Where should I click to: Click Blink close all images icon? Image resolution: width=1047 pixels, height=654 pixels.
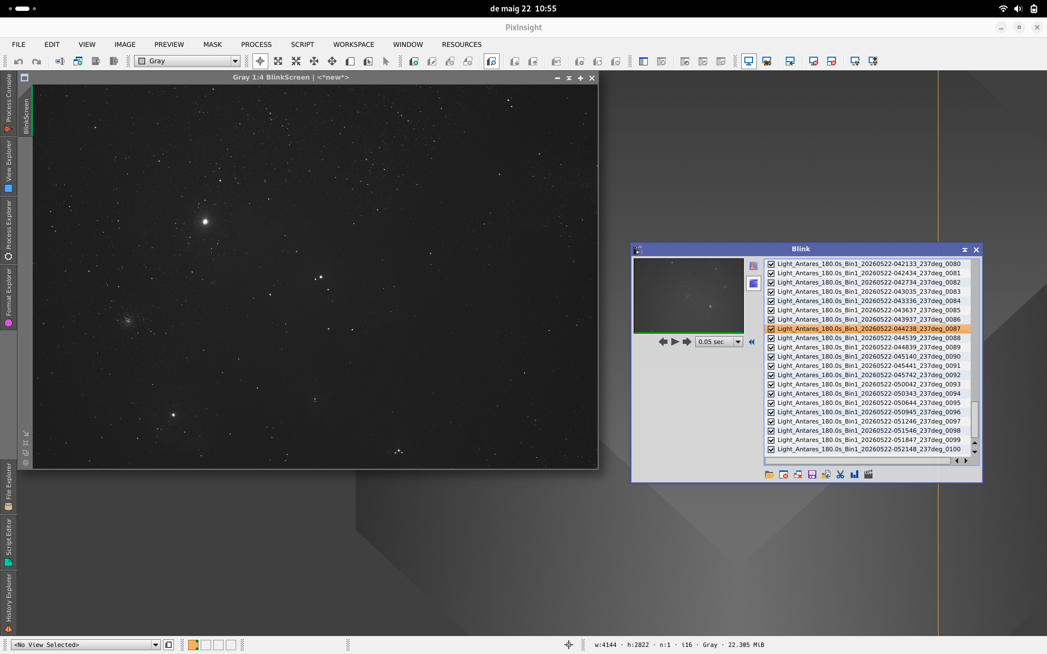[798, 475]
